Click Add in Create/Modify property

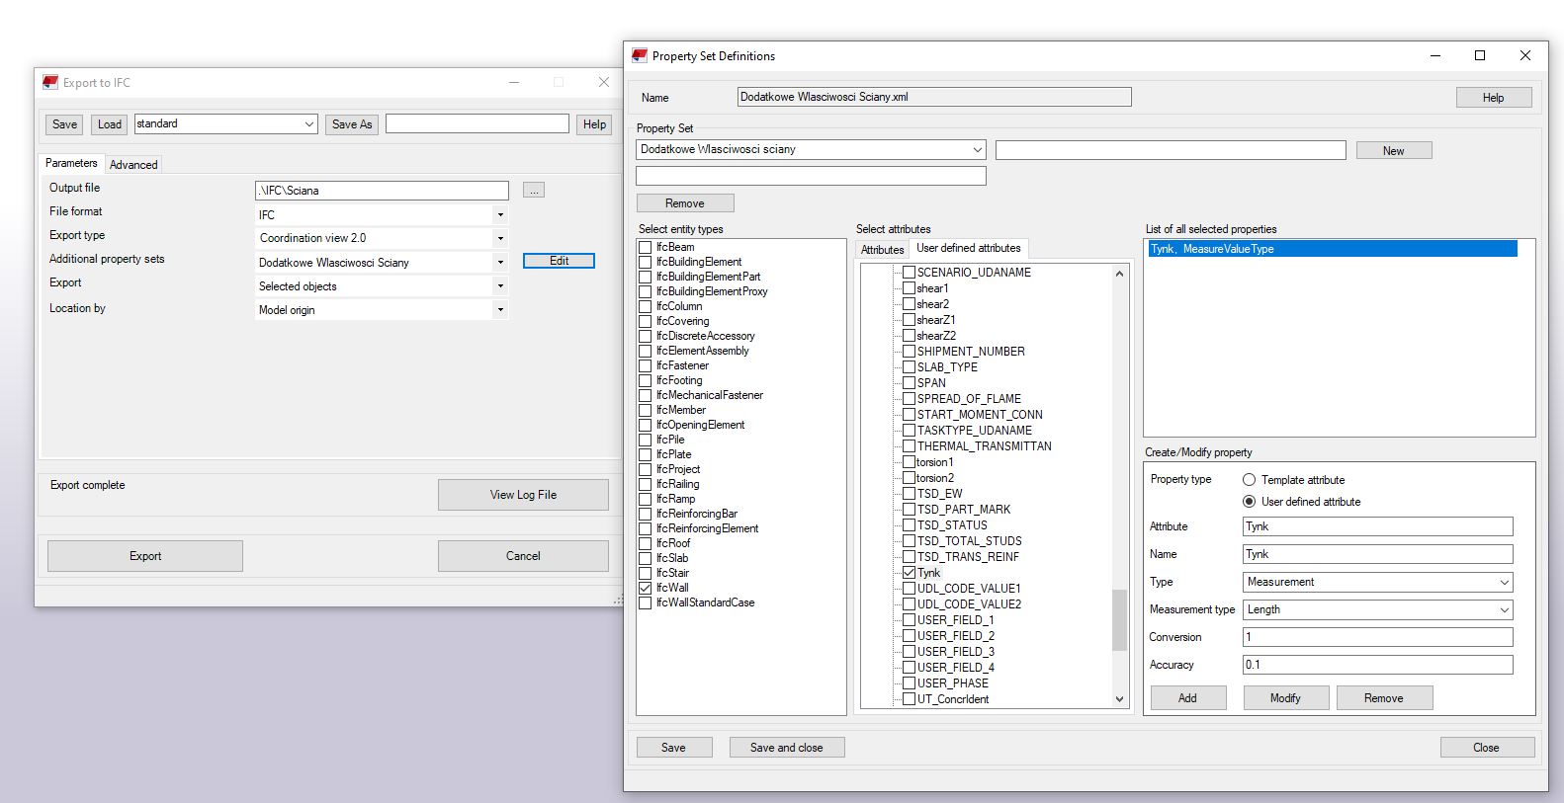tap(1187, 698)
